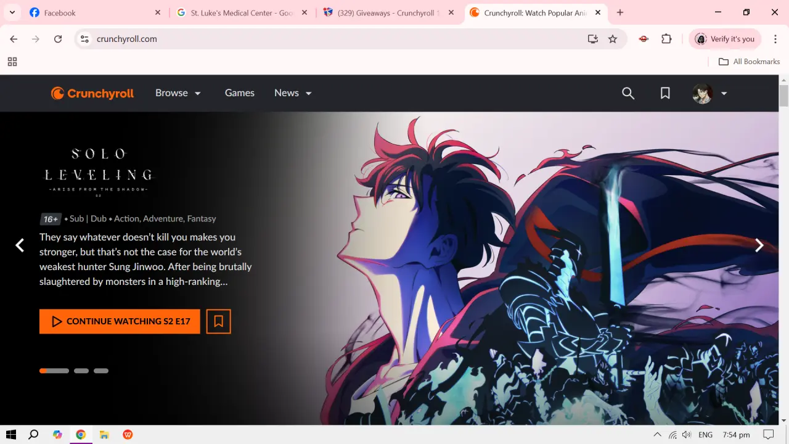Select the active Crunchyroll tab
Screen dimensions: 789x444
click(x=535, y=12)
